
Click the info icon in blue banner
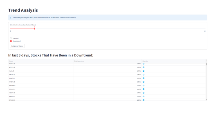click(x=10, y=18)
